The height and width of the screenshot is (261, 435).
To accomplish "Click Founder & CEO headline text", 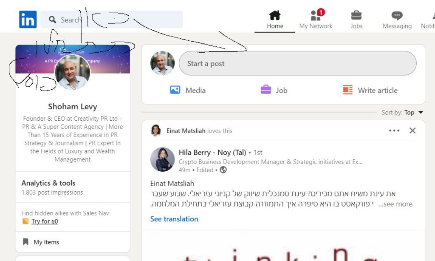I will [x=72, y=139].
